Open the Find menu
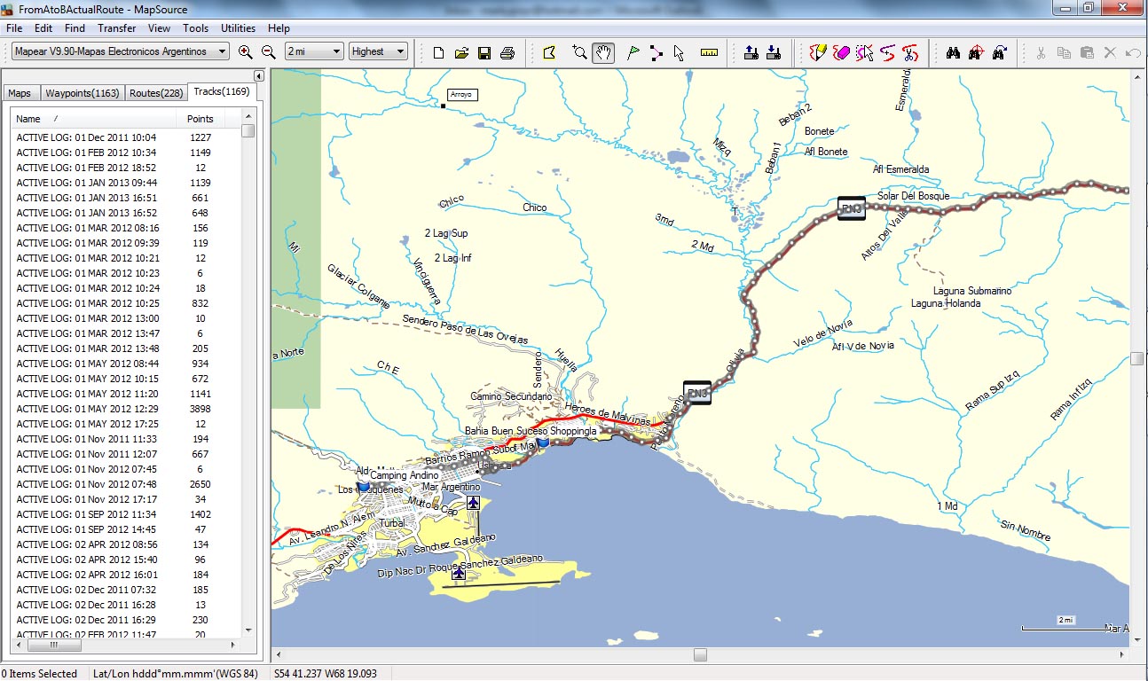Viewport: 1148px width, 681px height. coord(75,28)
